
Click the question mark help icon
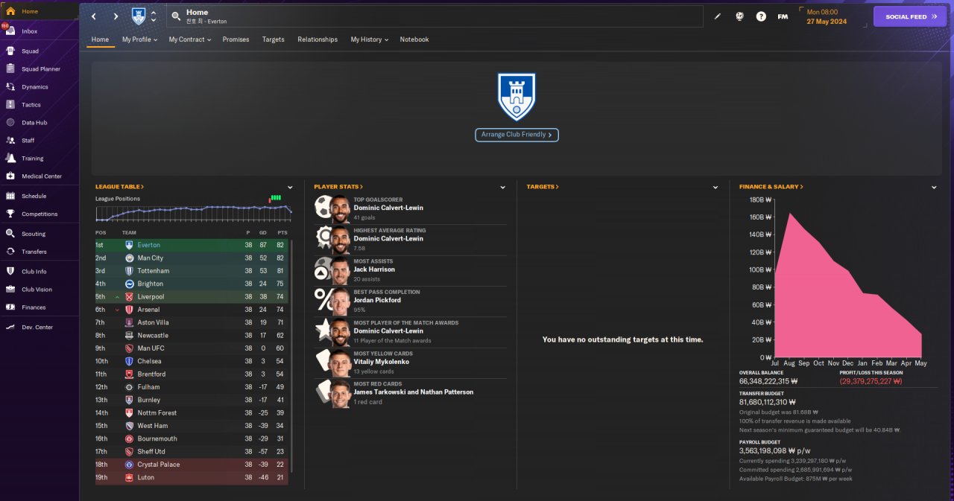click(761, 16)
